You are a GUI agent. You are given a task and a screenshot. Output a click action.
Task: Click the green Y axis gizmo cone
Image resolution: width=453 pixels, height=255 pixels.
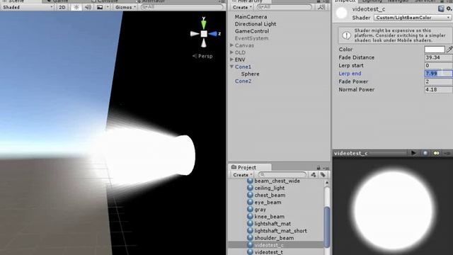pos(204,23)
